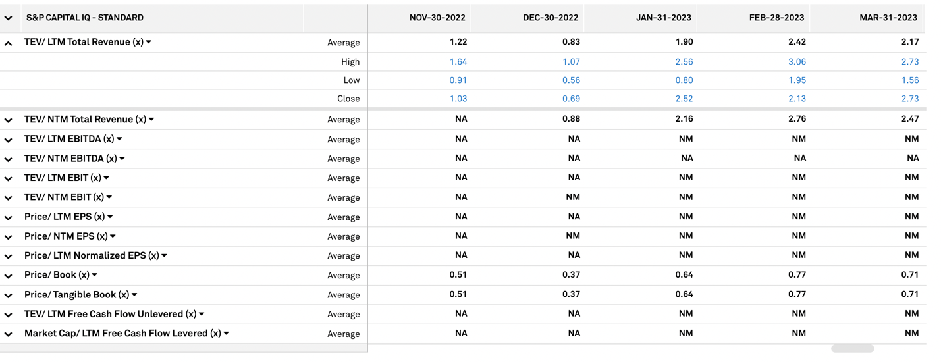Click the High value 3.06 for Feb-28-2023

tap(797, 62)
